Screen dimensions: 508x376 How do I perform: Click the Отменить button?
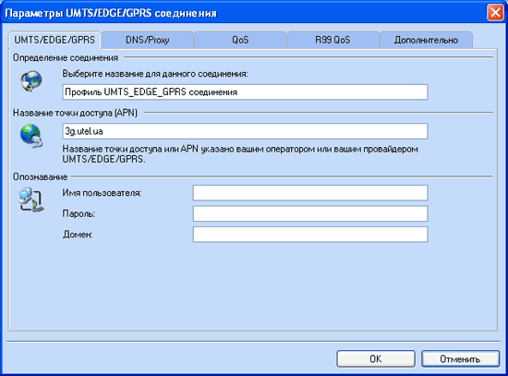pos(460,358)
